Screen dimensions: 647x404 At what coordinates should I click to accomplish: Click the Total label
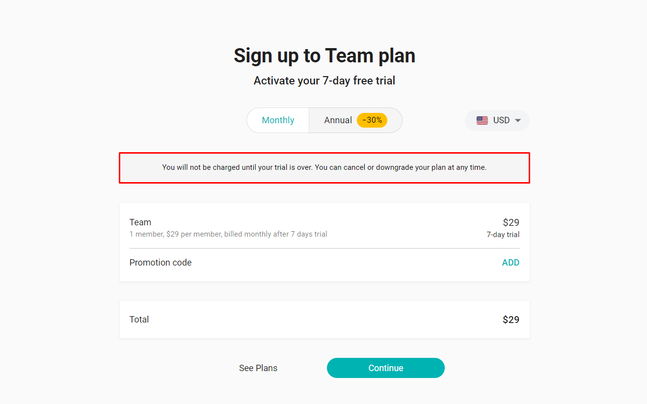139,320
